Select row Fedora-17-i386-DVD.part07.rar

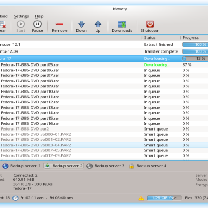[x=104, y=75]
